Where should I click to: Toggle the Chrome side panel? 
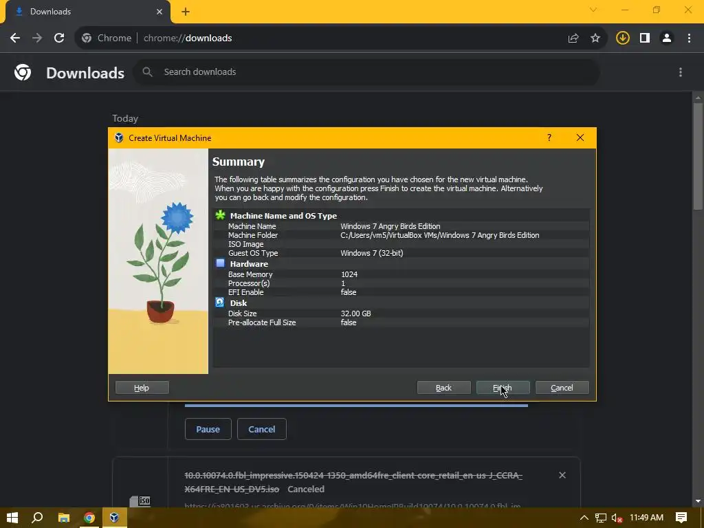click(645, 38)
